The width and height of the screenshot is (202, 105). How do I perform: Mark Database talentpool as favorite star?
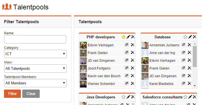tap(185, 37)
